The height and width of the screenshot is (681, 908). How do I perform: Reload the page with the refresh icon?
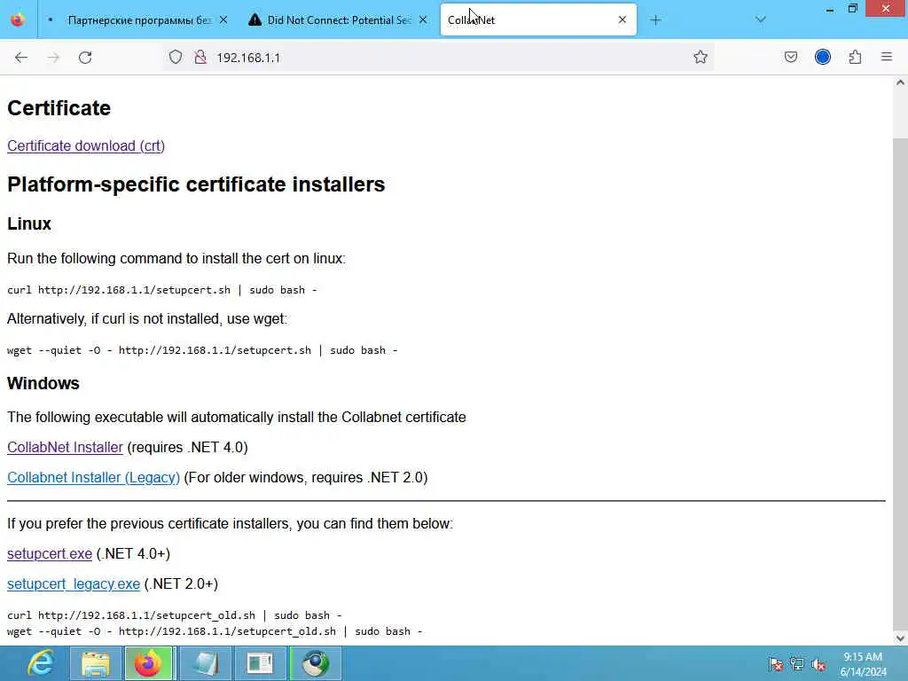click(85, 58)
